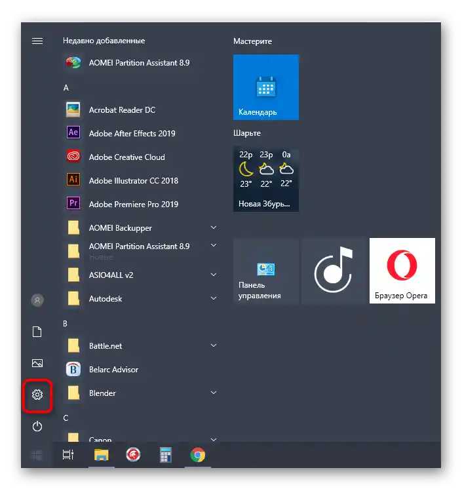Click the Мастерите group title
This screenshot has width=462, height=489.
coord(252,41)
